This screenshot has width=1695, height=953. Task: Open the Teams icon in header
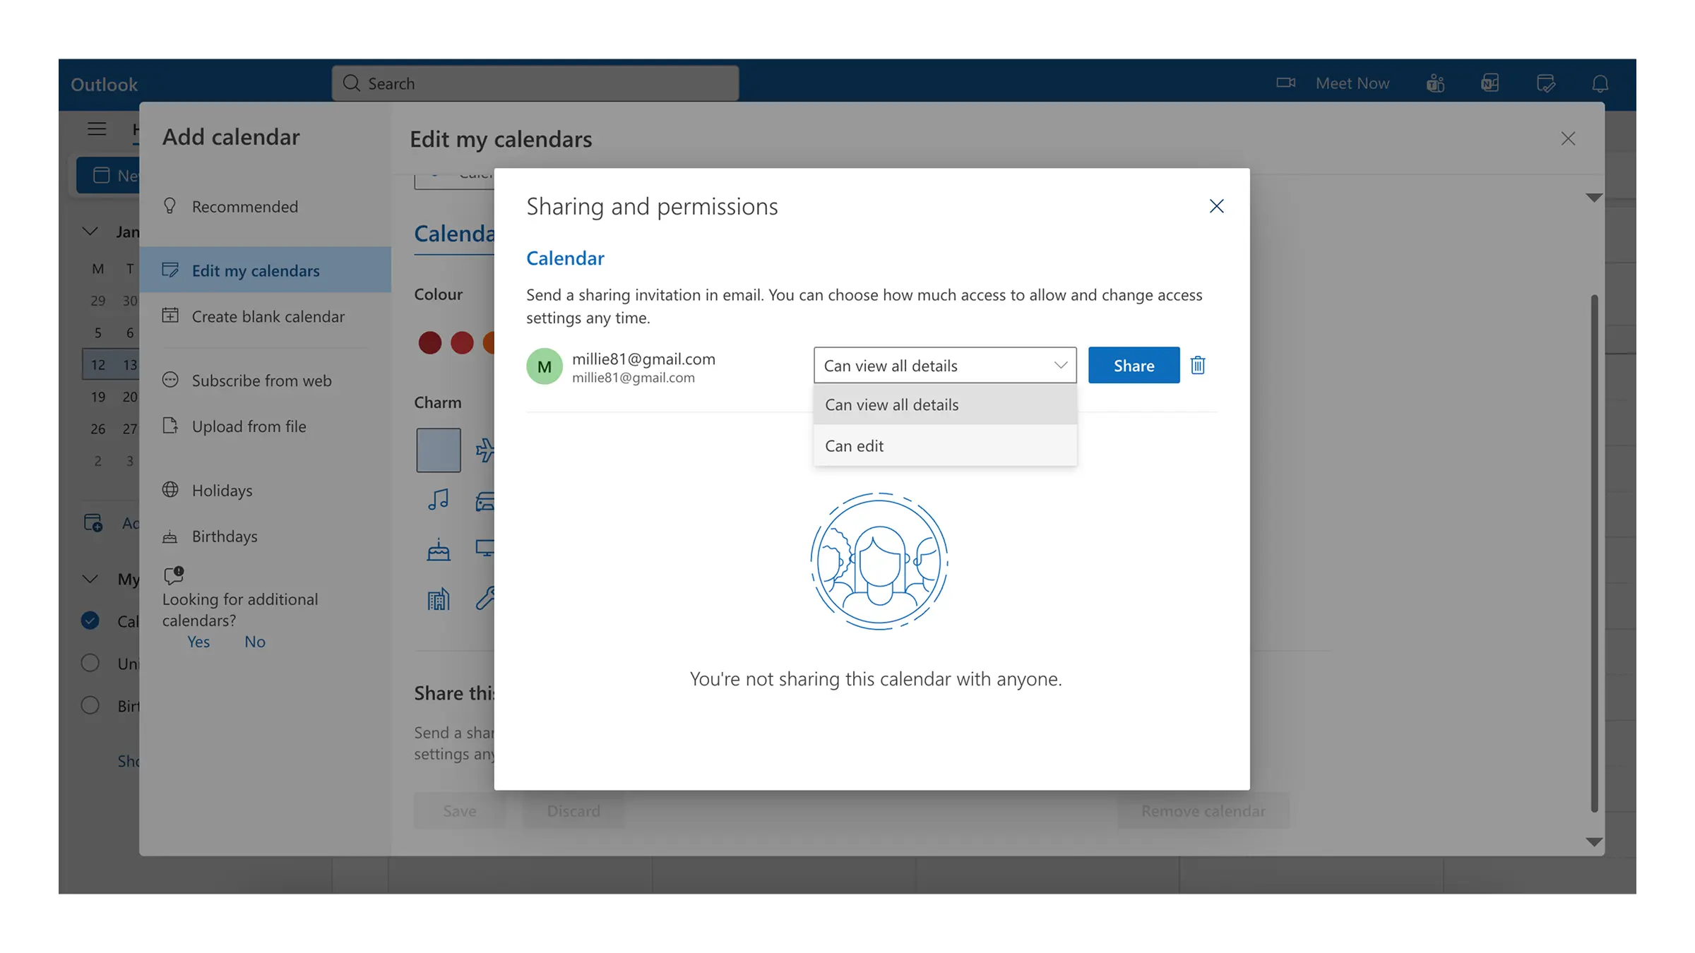1435,83
